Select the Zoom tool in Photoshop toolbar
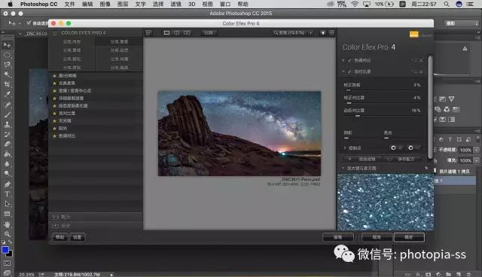The width and height of the screenshot is (482, 277). (x=7, y=234)
